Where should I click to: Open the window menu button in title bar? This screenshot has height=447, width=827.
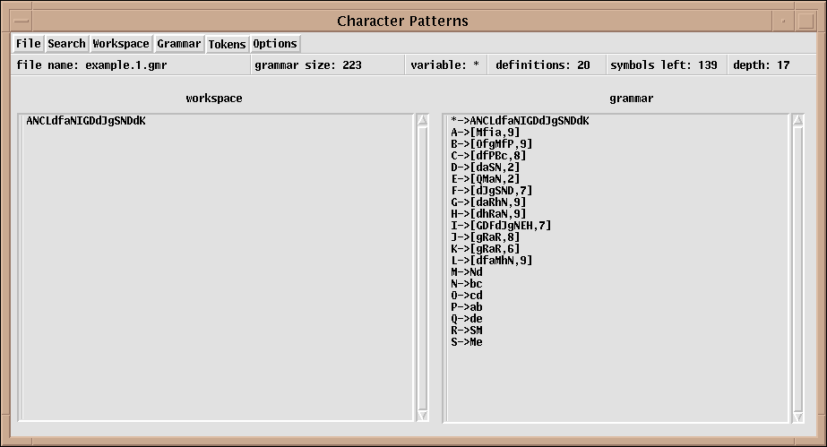pyautogui.click(x=19, y=20)
